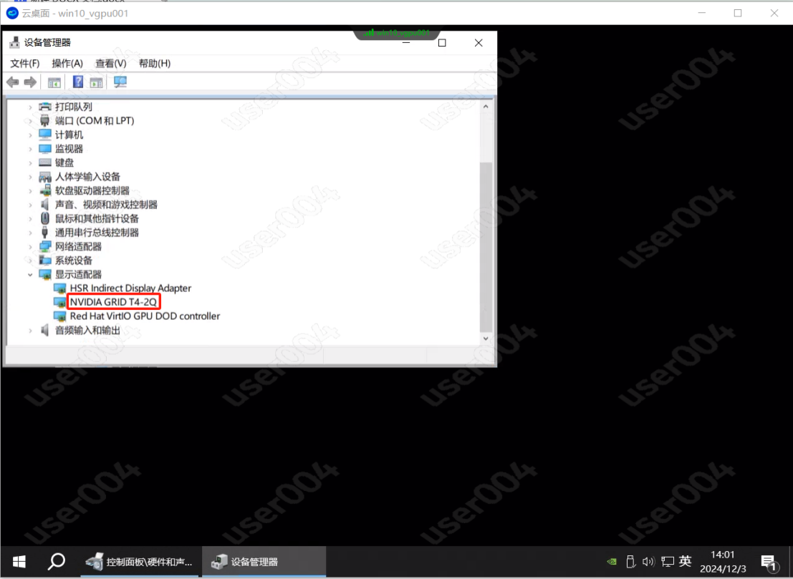Image resolution: width=793 pixels, height=579 pixels.
Task: Click the device tree vertical scrollbar thumb
Action: coord(486,247)
